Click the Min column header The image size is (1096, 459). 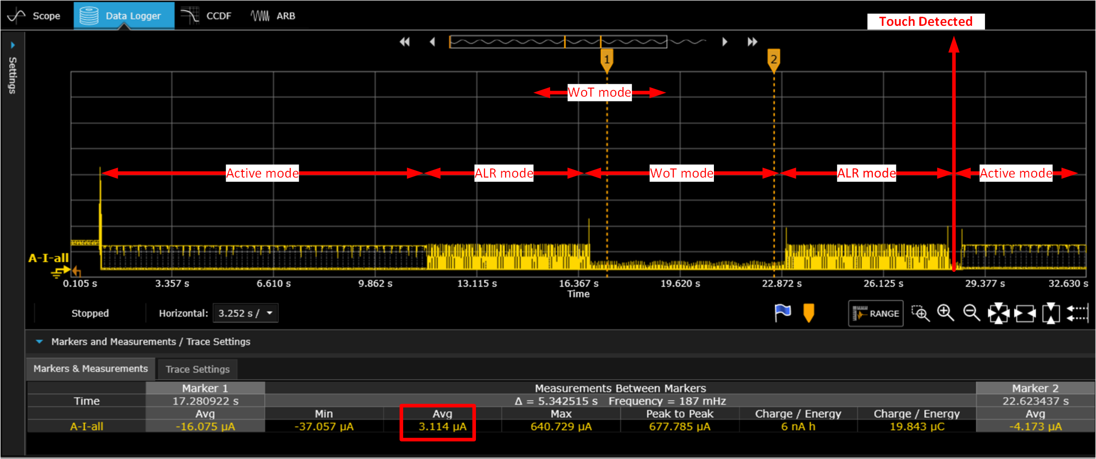[x=324, y=414]
